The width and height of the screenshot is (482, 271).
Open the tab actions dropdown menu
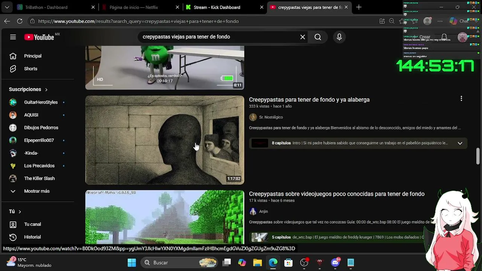[7, 7]
